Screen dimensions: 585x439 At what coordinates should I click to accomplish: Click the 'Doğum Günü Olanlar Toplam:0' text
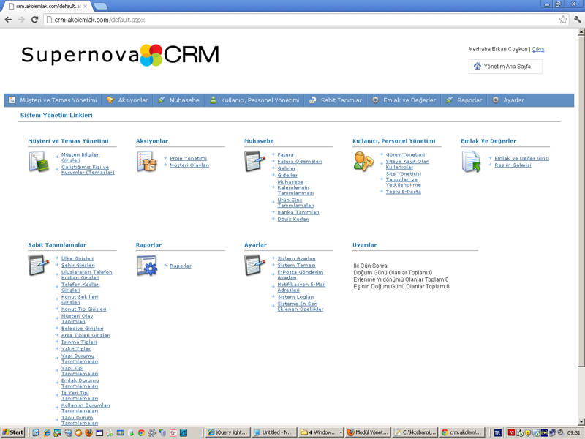coord(393,272)
